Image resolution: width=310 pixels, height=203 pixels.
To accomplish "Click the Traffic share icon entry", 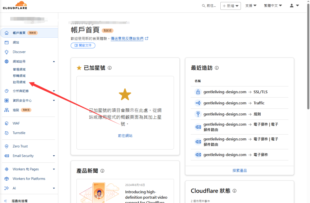I will point(198,103).
